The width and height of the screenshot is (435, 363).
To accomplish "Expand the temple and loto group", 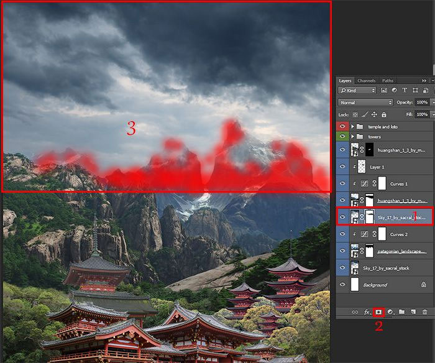I will (352, 127).
